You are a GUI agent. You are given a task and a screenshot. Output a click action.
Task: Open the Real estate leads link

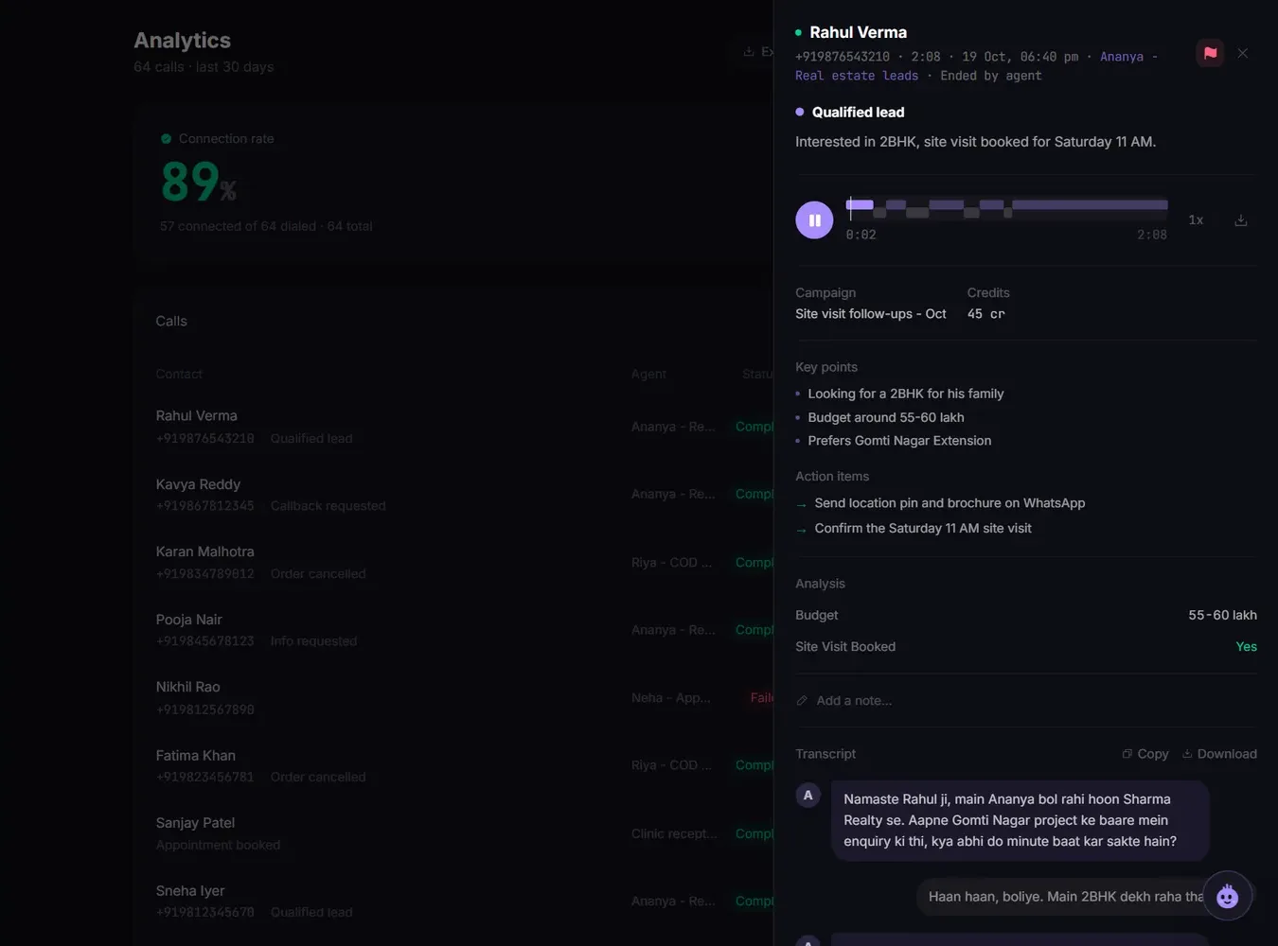pyautogui.click(x=856, y=76)
